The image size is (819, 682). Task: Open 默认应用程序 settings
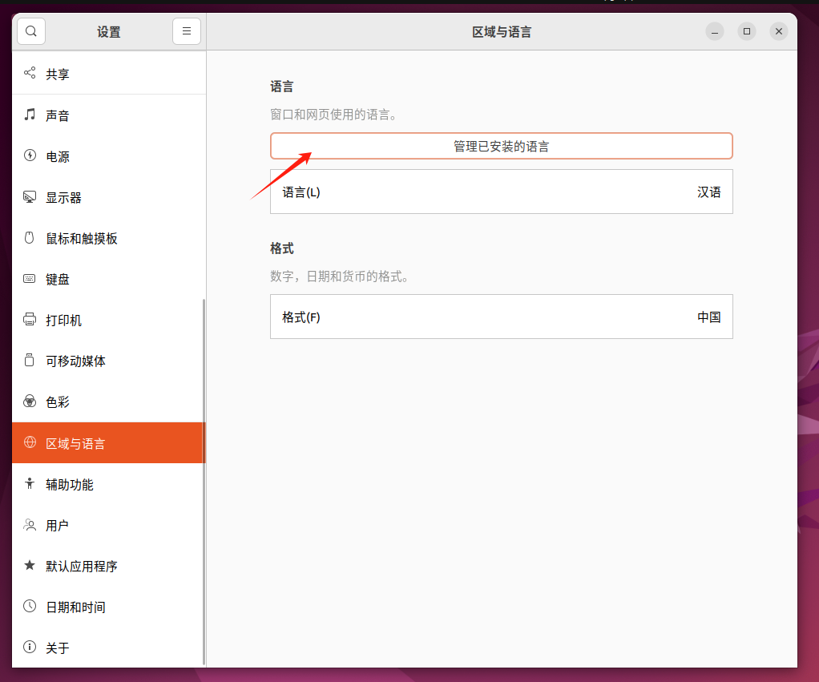point(109,566)
